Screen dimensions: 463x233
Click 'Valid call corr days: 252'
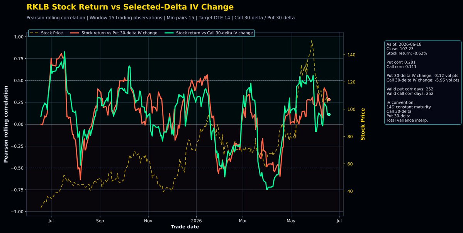(410, 94)
